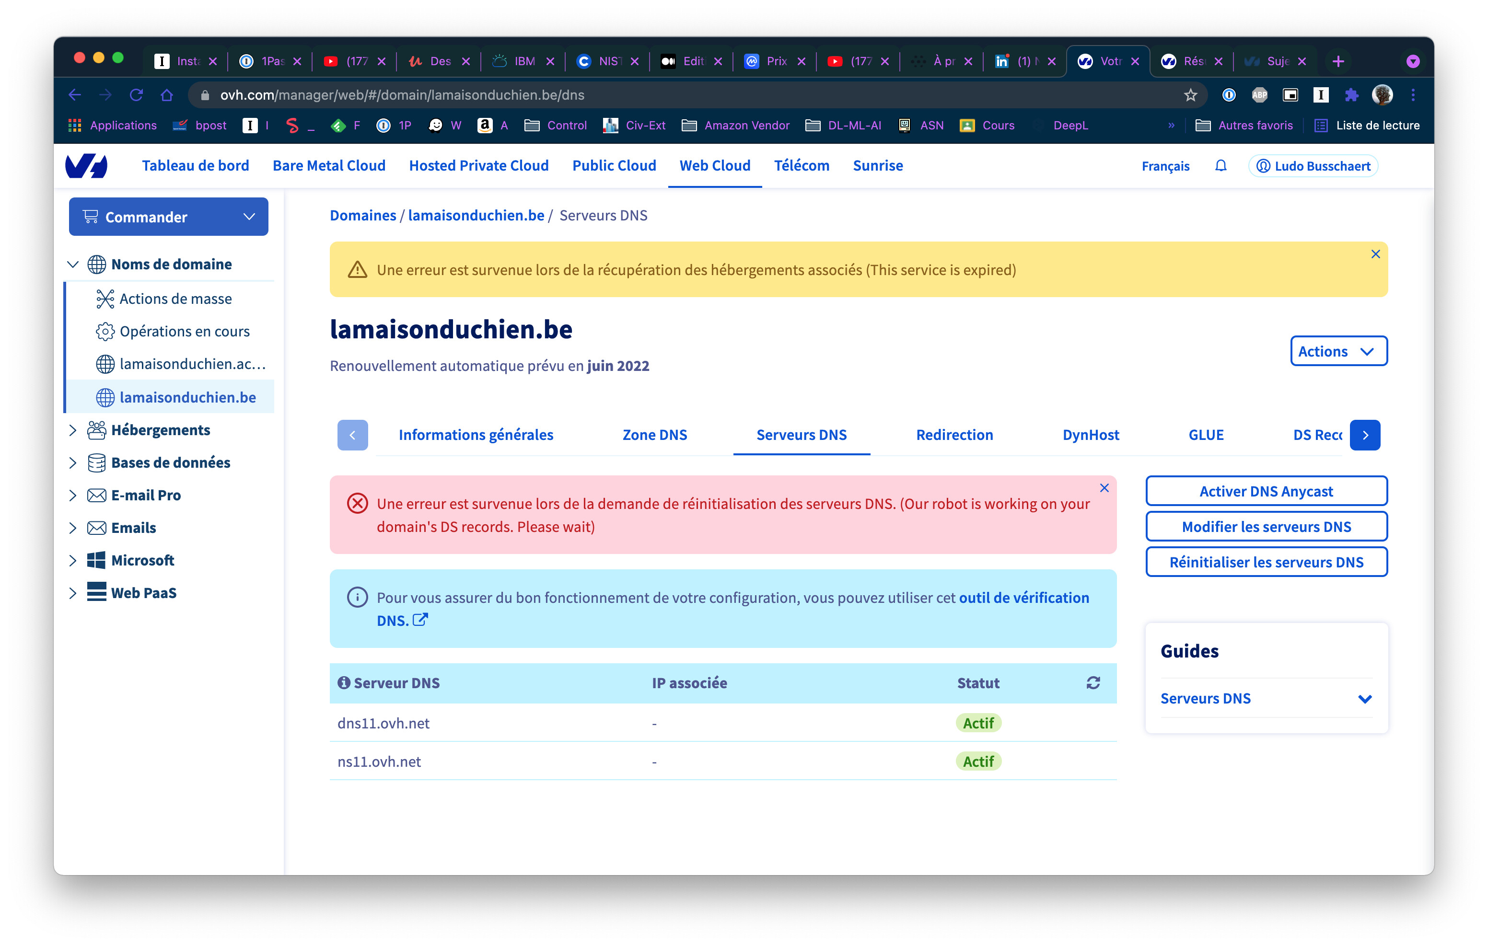This screenshot has width=1488, height=946.
Task: Open the Actions dropdown
Action: coord(1338,351)
